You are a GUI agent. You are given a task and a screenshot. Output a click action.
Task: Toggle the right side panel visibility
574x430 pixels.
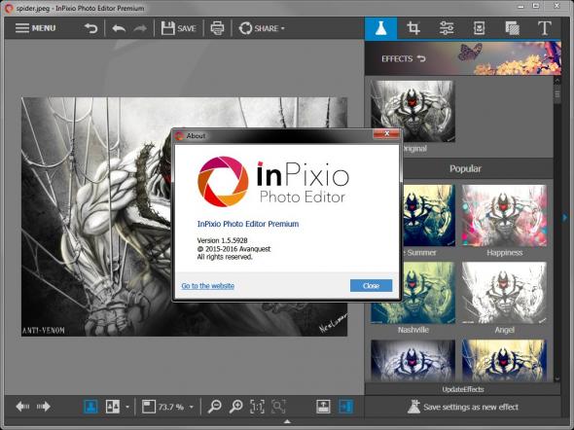(346, 407)
